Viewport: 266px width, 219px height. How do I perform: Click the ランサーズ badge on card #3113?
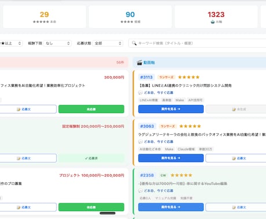click(167, 77)
